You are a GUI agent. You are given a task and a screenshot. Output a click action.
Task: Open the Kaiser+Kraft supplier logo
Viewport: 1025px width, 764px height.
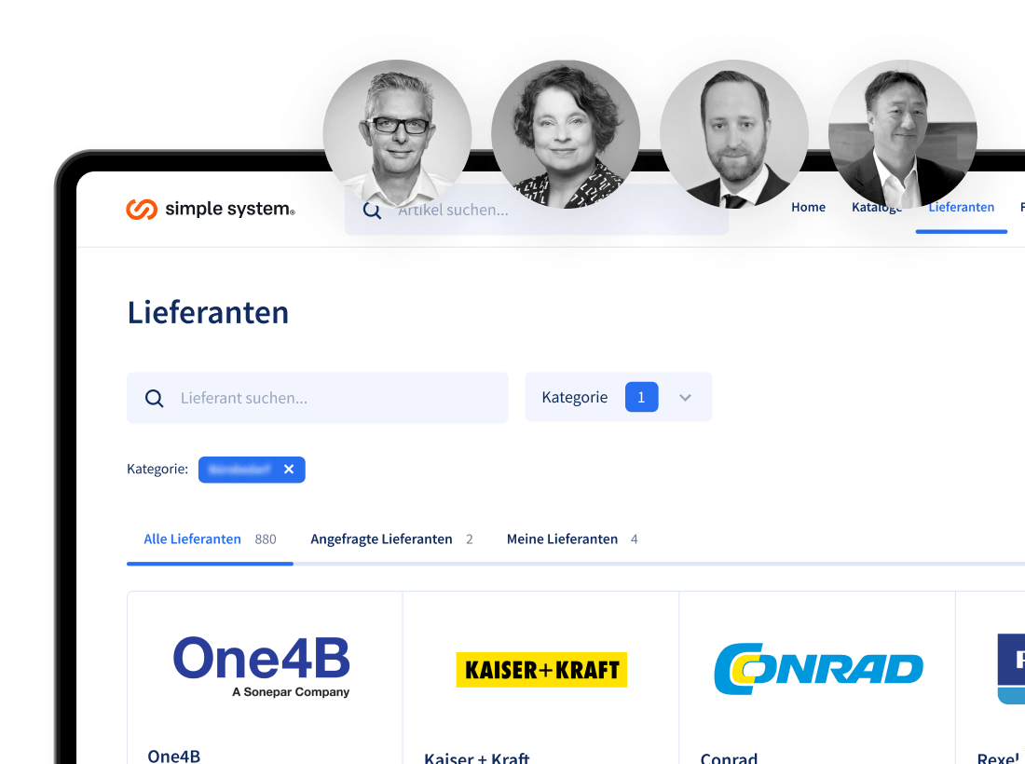(x=541, y=669)
